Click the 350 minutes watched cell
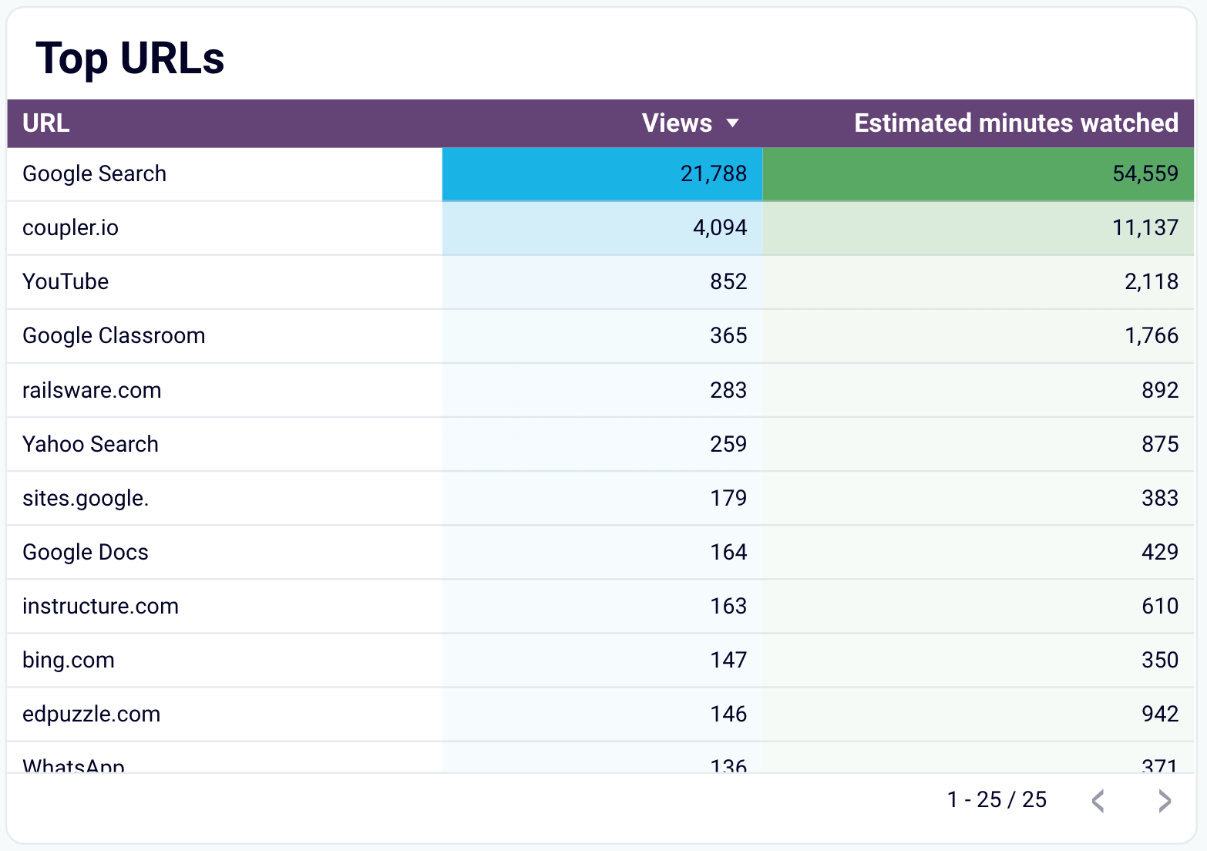The width and height of the screenshot is (1207, 851). click(x=978, y=660)
